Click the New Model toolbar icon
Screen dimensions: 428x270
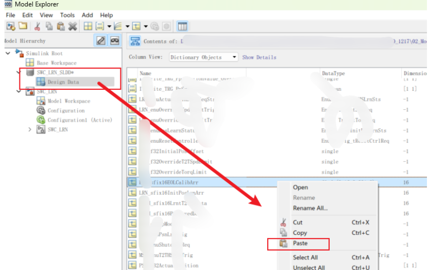tap(11, 26)
